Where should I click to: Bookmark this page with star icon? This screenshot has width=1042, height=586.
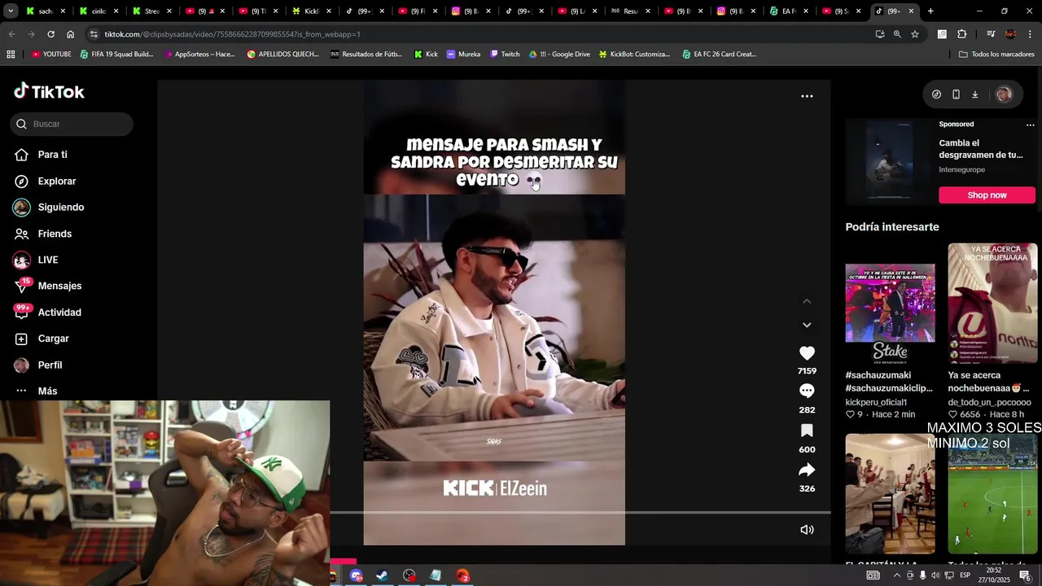pos(915,34)
